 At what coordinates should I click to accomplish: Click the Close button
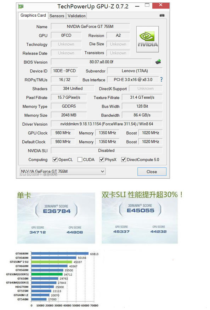[152, 172]
